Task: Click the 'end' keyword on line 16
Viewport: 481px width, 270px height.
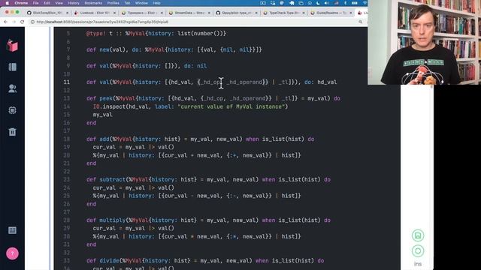Action: (91, 123)
